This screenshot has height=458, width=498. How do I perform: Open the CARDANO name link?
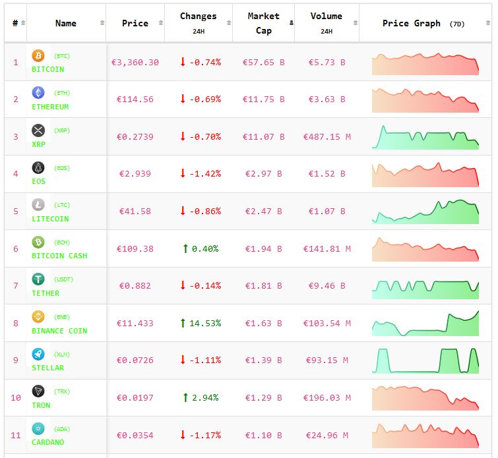pyautogui.click(x=48, y=442)
